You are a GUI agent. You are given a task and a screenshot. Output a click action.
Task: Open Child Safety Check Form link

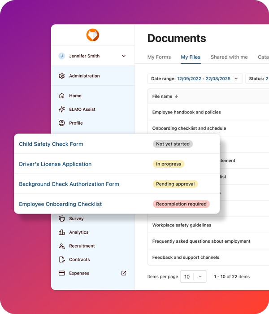51,144
